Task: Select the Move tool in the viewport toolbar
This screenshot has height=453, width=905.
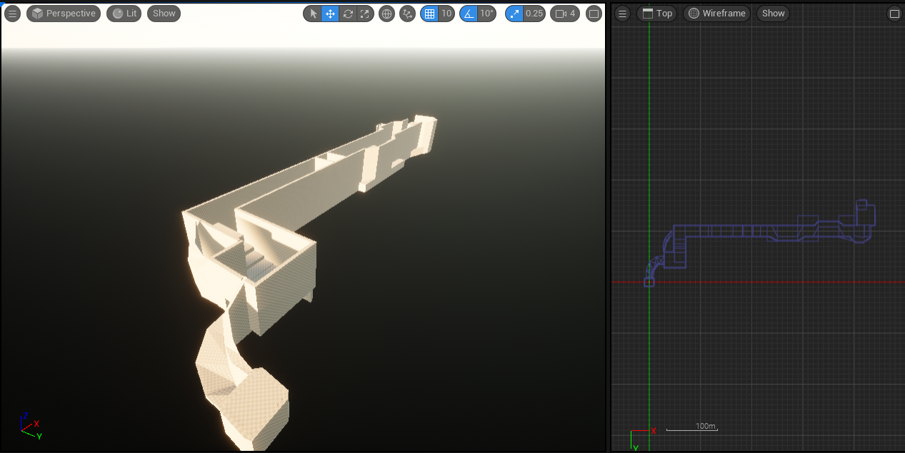Action: point(329,13)
